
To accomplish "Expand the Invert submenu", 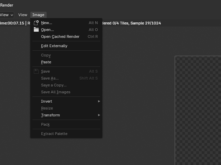I will coord(66,101).
